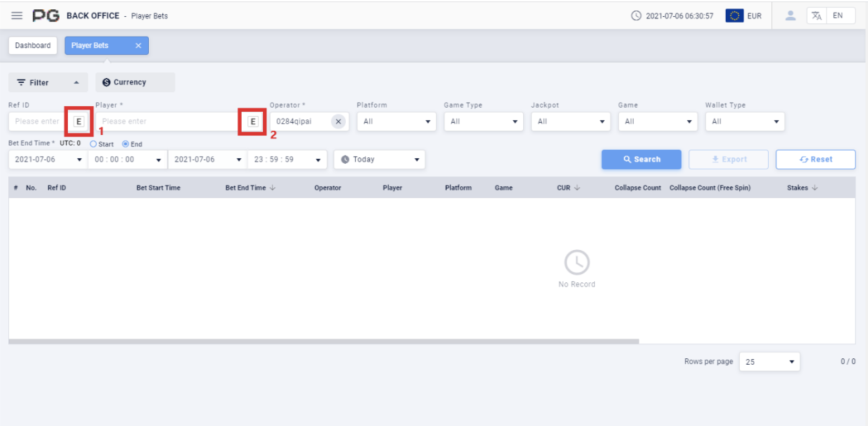Click the user profile icon
The image size is (868, 426).
tap(790, 16)
